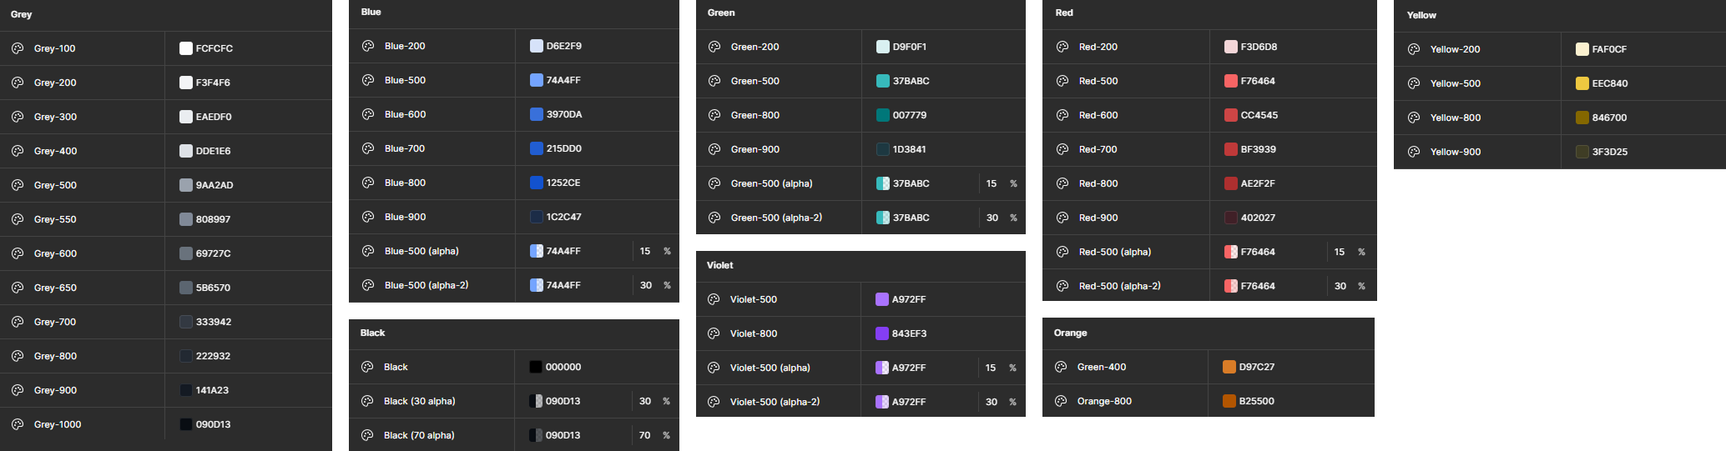This screenshot has width=1726, height=451.
Task: Click the 30 opacity field of Red-500 (alpha-2)
Action: (x=1340, y=286)
